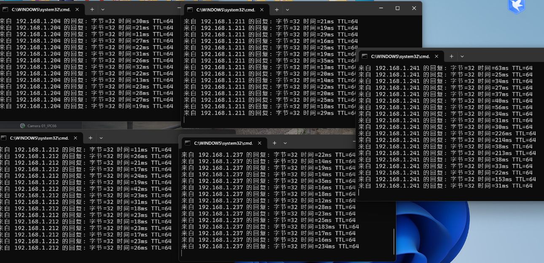Click cmd icon in the 192.168.1.241 window tab
544x263 pixels.
tap(364, 56)
